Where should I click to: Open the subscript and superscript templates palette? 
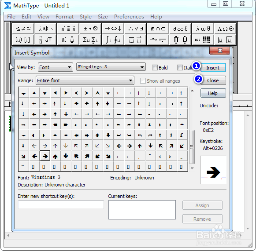tap(68, 40)
